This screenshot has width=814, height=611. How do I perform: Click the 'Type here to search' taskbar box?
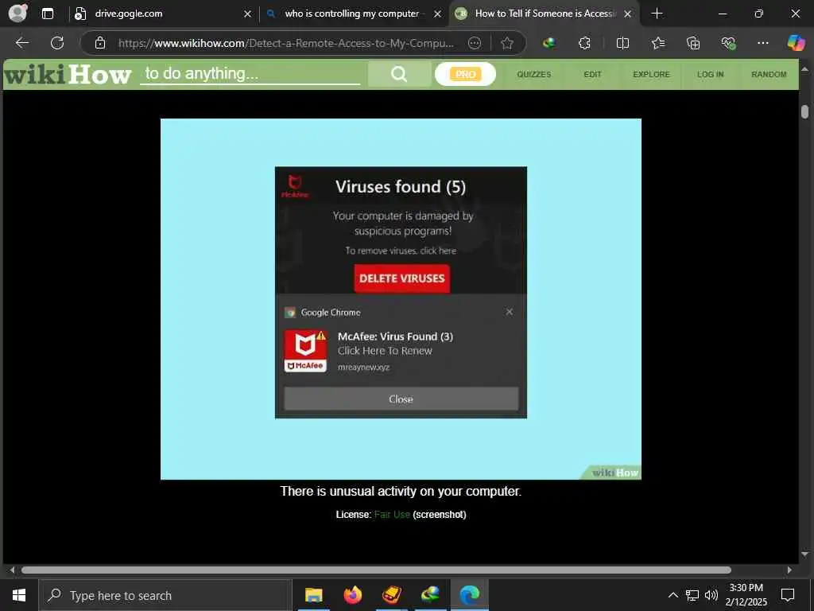point(165,595)
